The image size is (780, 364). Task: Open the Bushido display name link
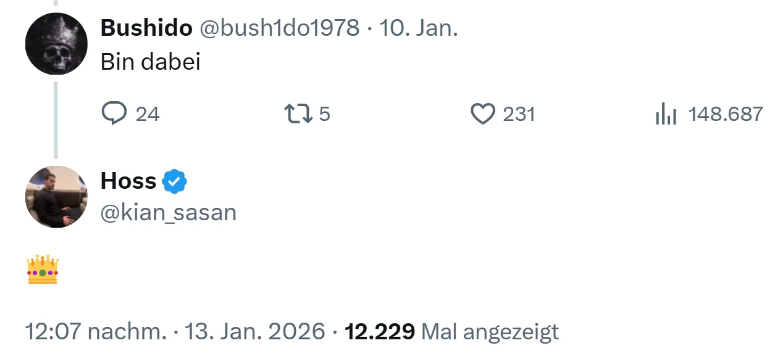[x=146, y=27]
